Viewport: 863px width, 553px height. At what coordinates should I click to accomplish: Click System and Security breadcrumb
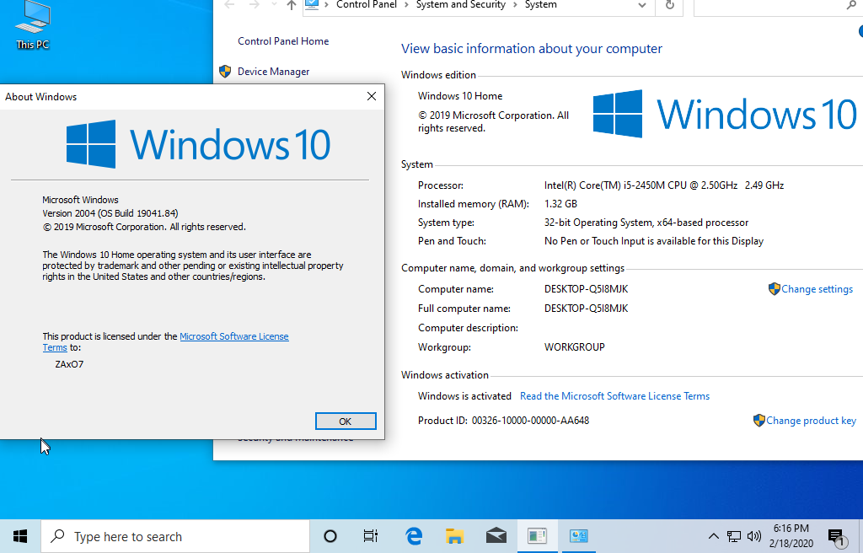(x=460, y=5)
